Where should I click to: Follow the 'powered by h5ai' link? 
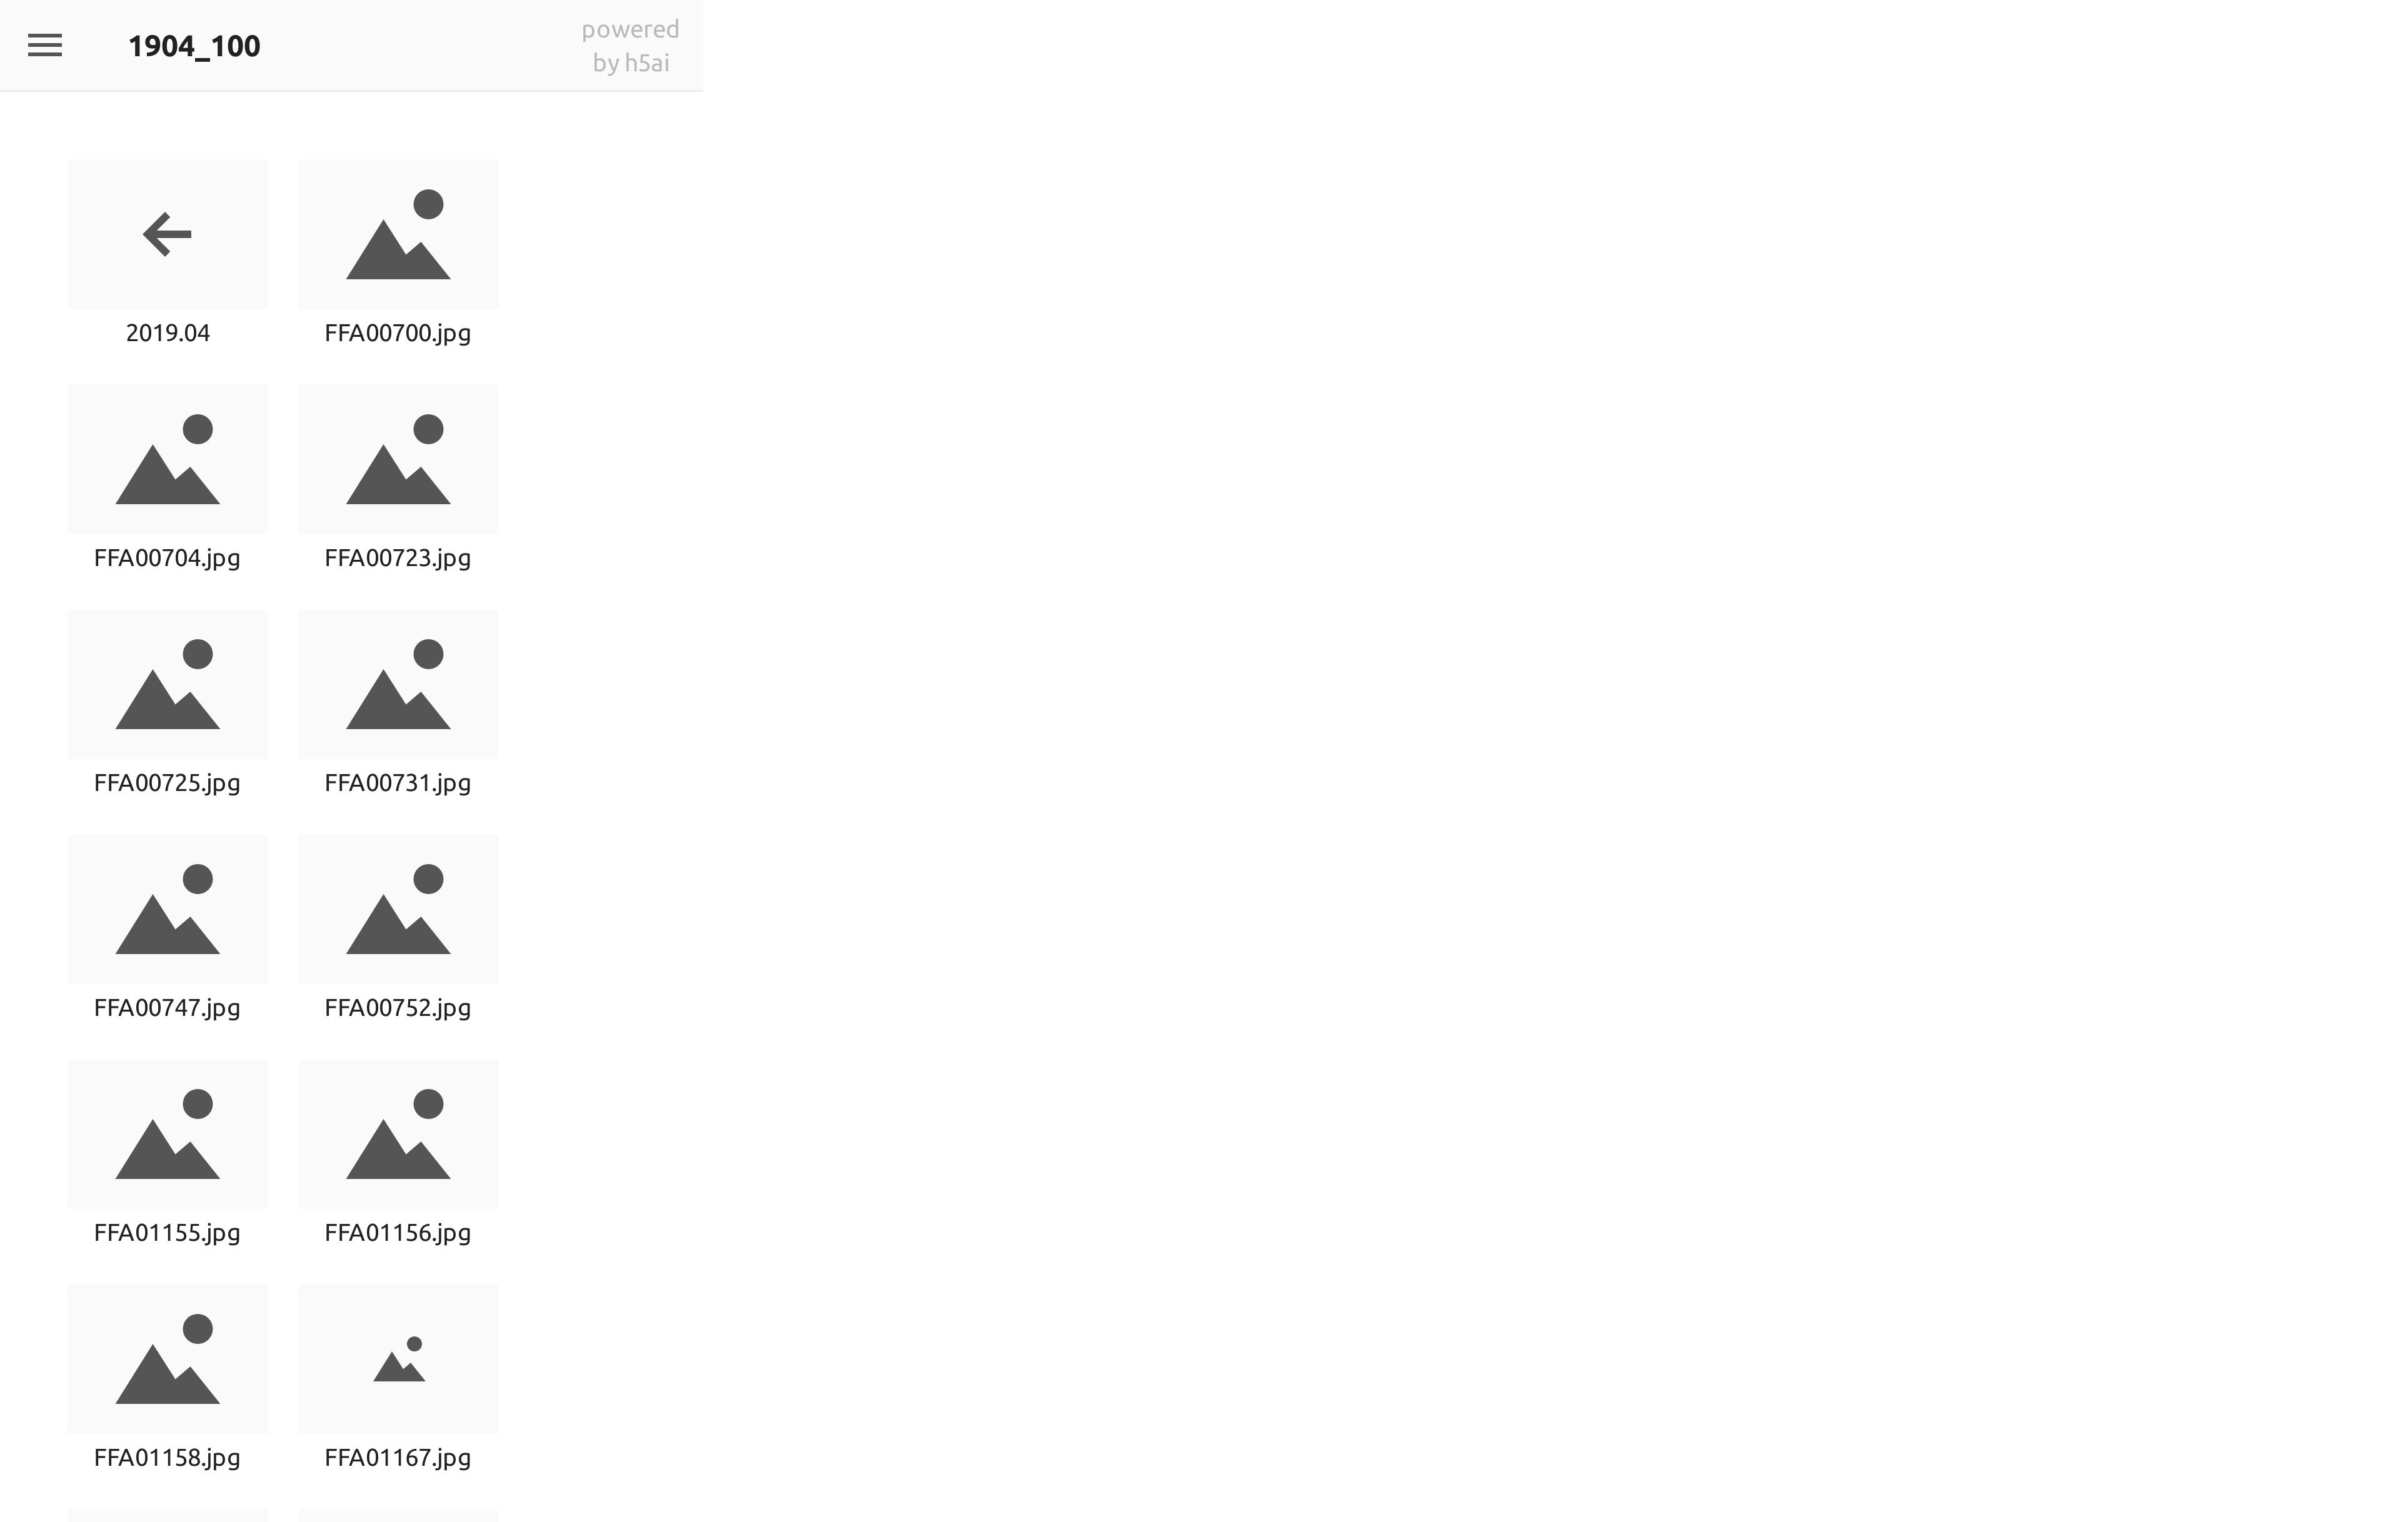630,46
